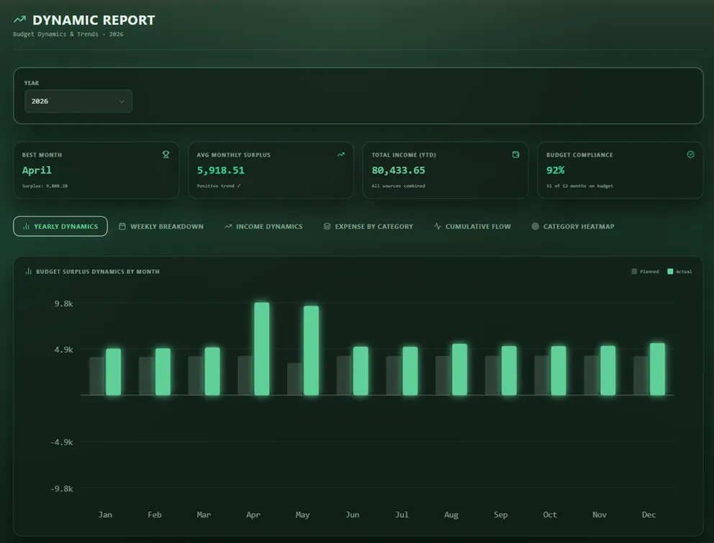714x543 pixels.
Task: Click the 80,433.65 total income value
Action: (398, 170)
